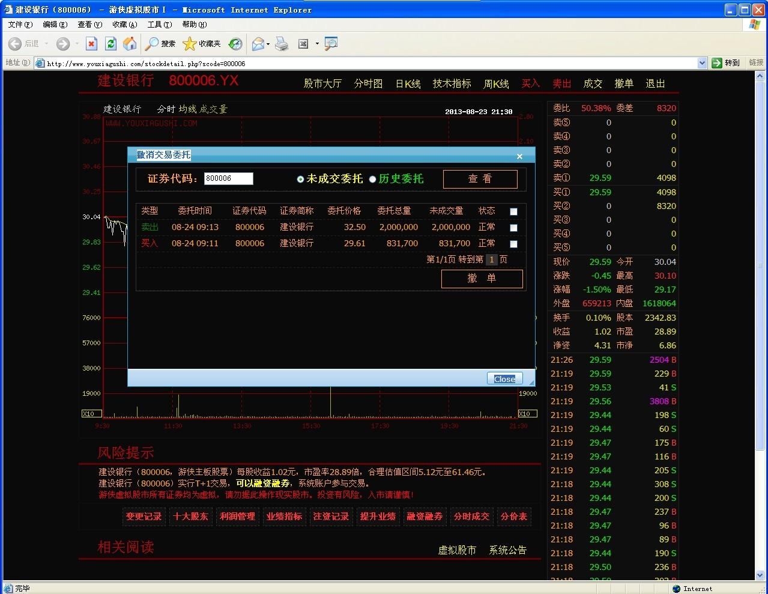The width and height of the screenshot is (768, 594).
Task: Open 利润管理 button
Action: pyautogui.click(x=237, y=517)
